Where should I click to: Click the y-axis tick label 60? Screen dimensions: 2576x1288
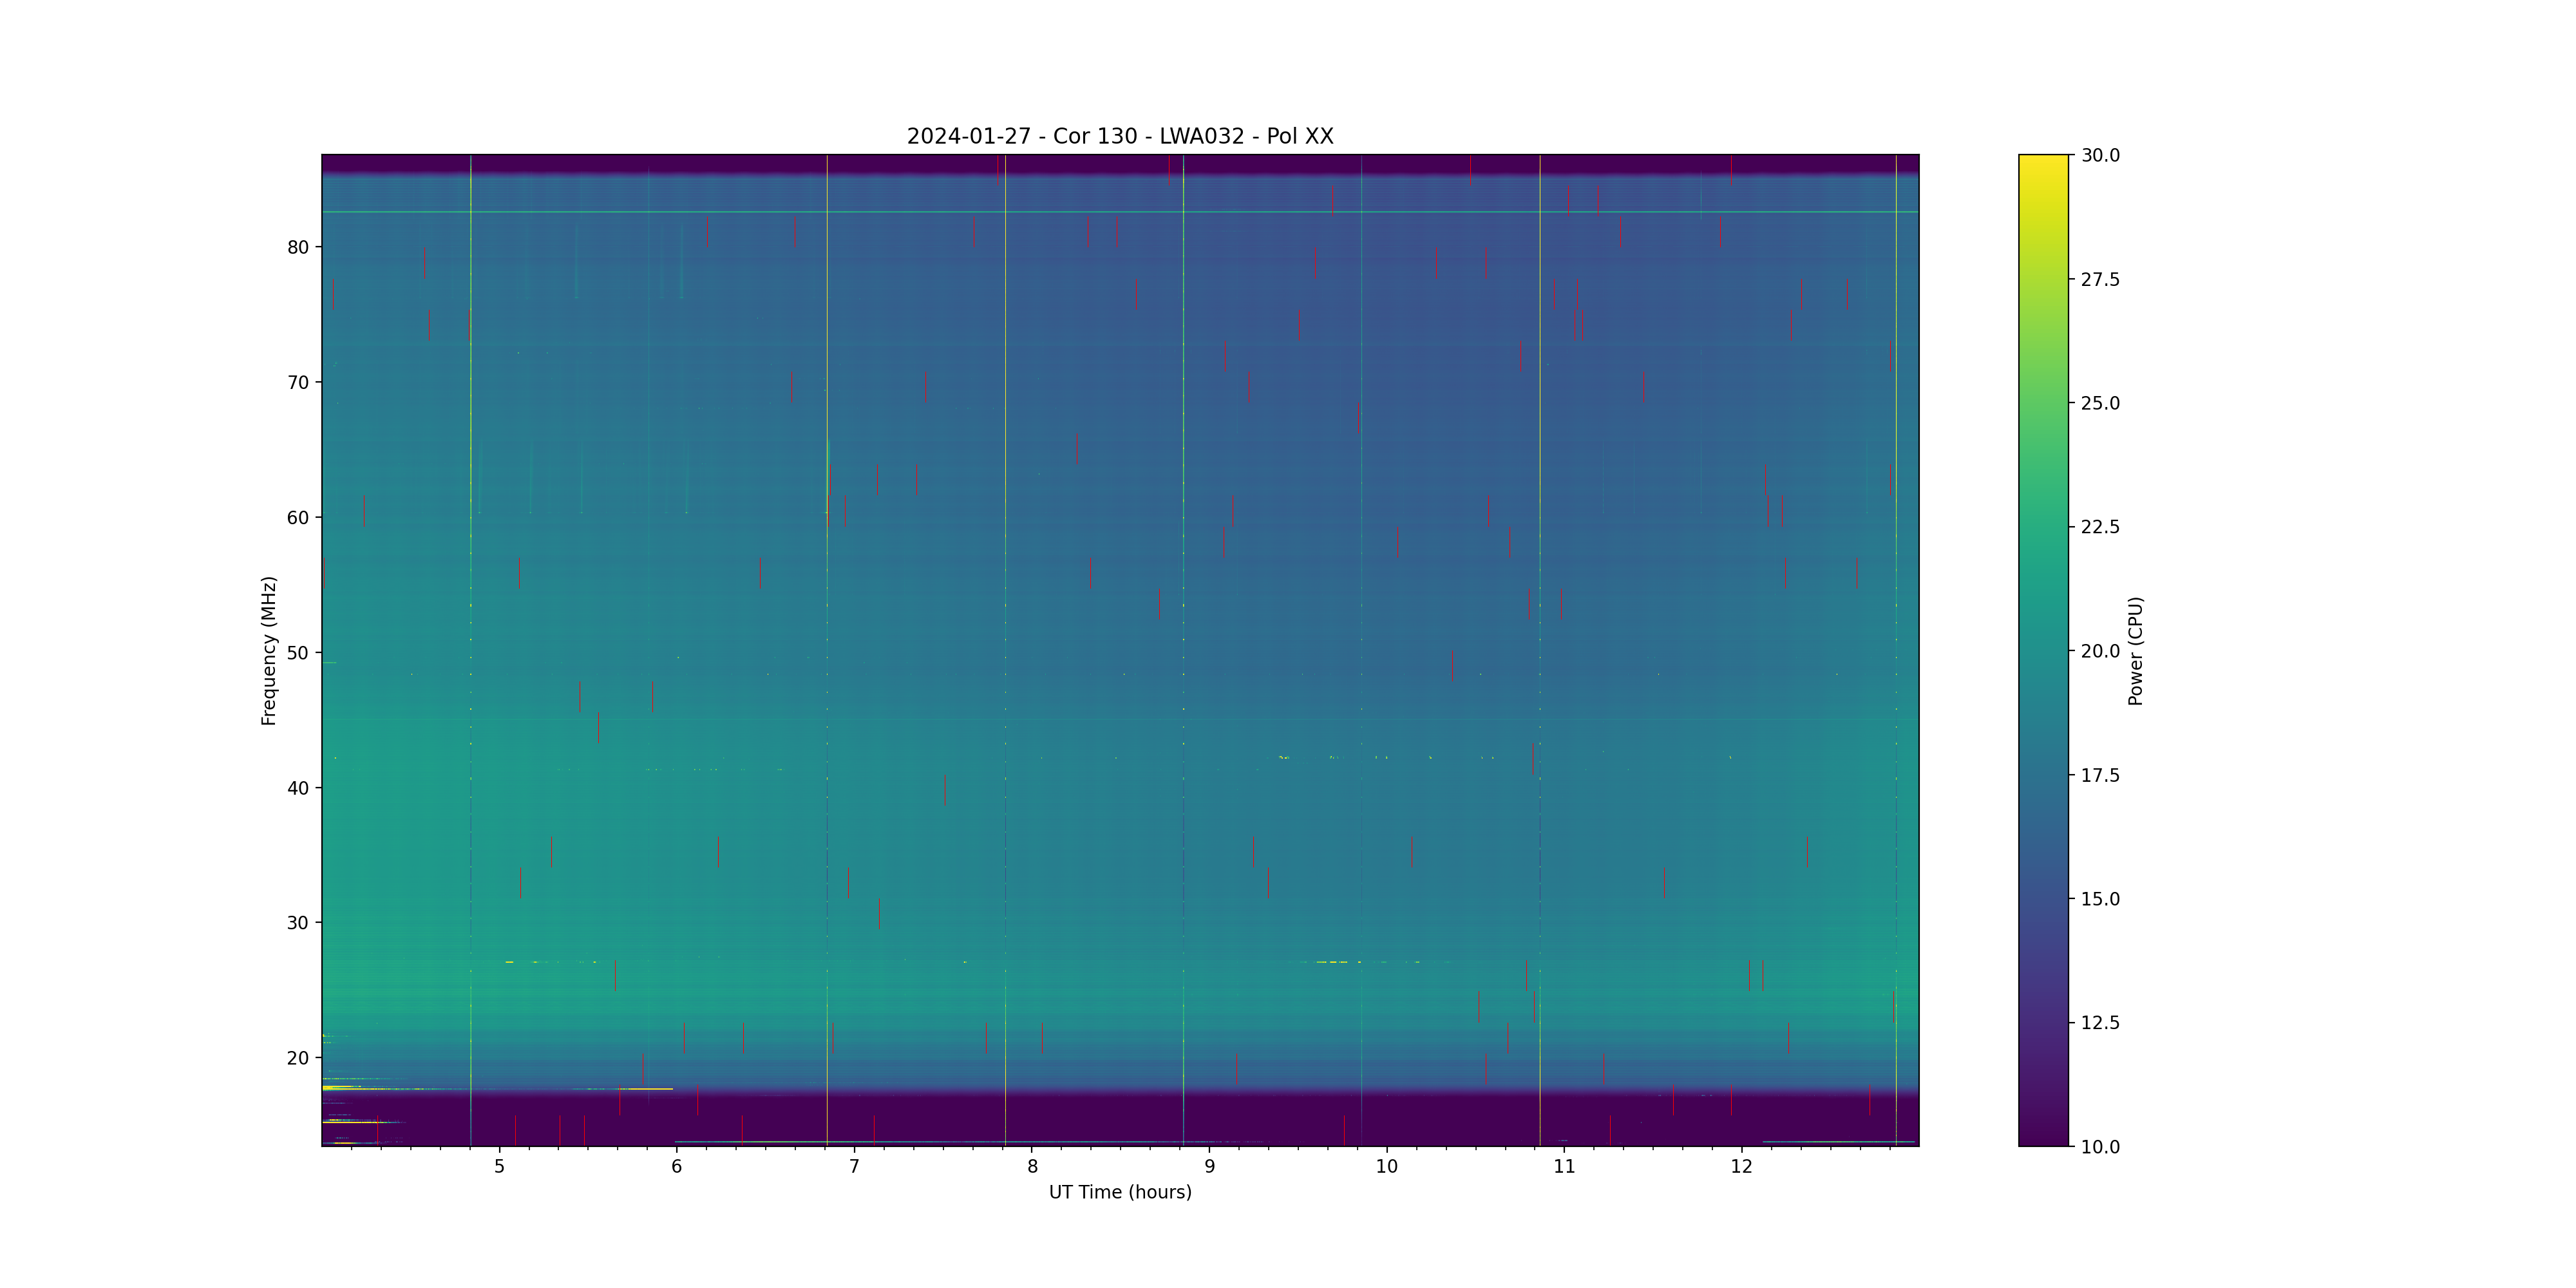point(298,518)
